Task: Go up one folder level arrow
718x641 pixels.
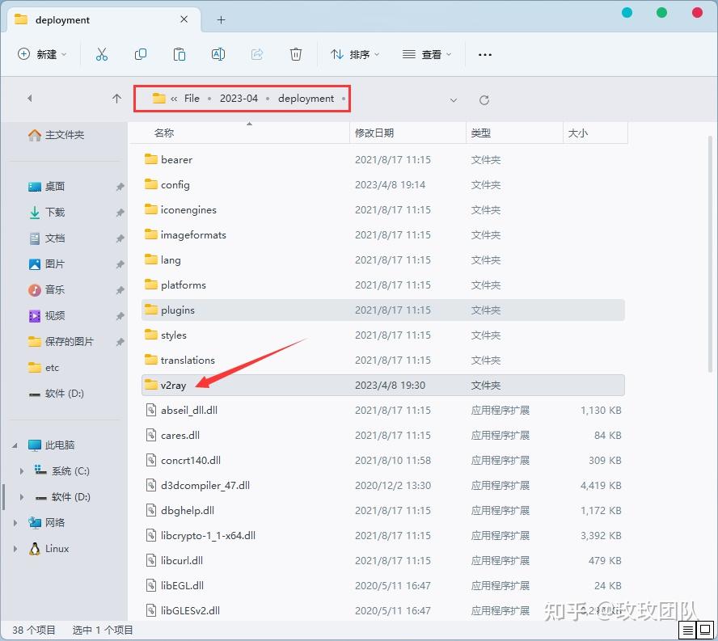Action: (116, 99)
